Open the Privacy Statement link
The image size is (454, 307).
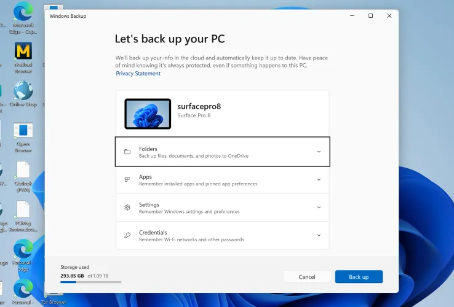click(x=138, y=74)
